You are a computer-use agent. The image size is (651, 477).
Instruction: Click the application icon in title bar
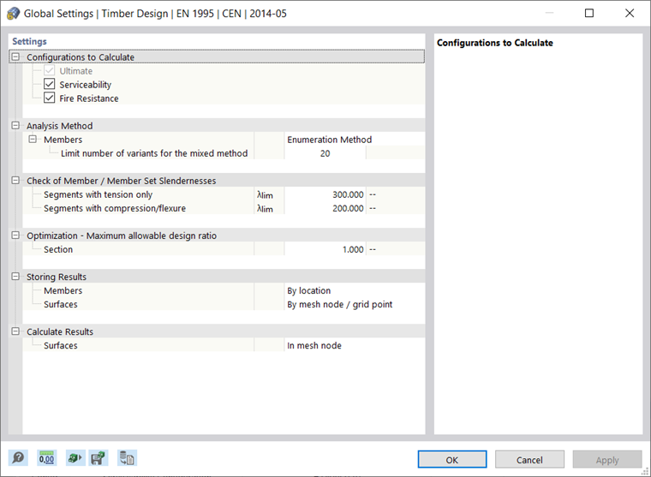(13, 14)
